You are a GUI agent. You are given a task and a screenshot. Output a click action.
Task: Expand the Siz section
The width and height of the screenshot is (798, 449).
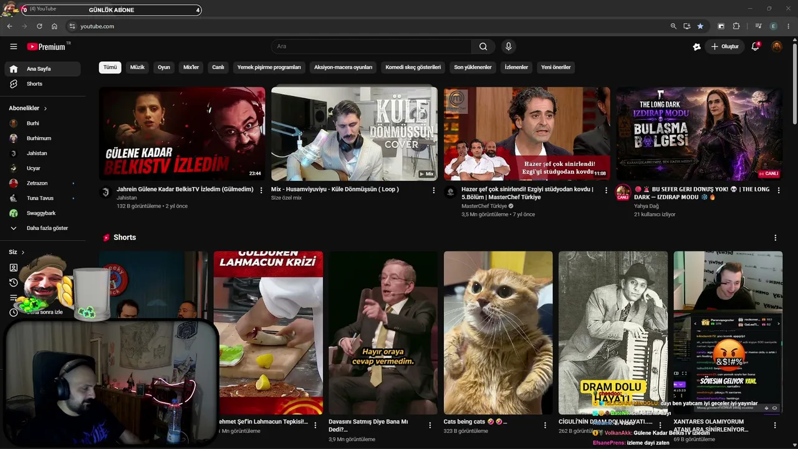pyautogui.click(x=17, y=253)
